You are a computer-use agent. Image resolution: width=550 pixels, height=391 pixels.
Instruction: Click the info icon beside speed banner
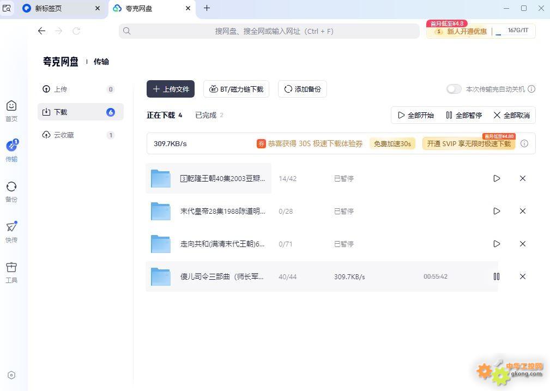[x=524, y=143]
